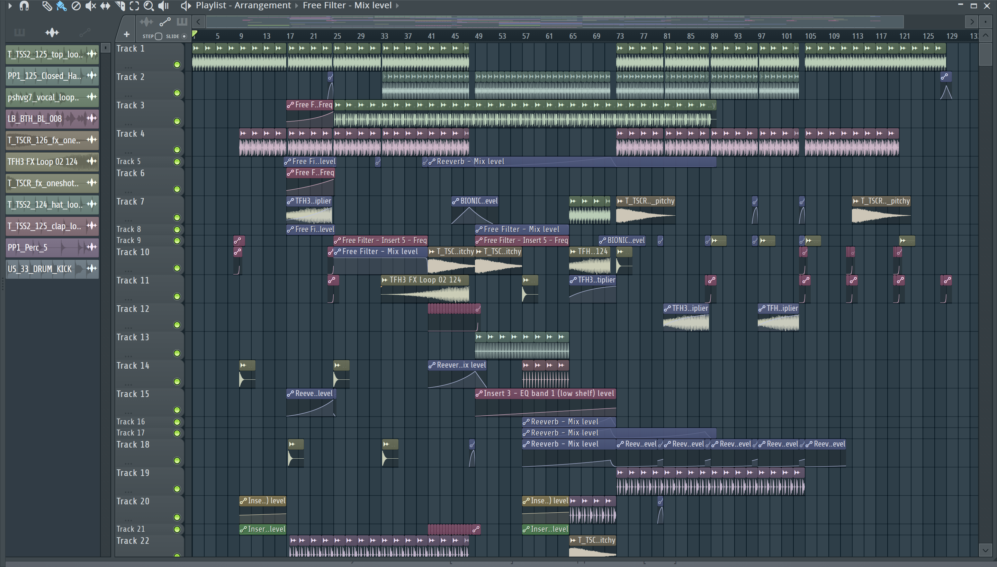Open the Playlist options menu arrow

click(x=10, y=6)
